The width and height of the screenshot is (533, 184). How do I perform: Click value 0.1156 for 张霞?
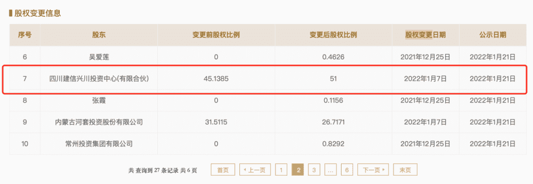coord(333,100)
